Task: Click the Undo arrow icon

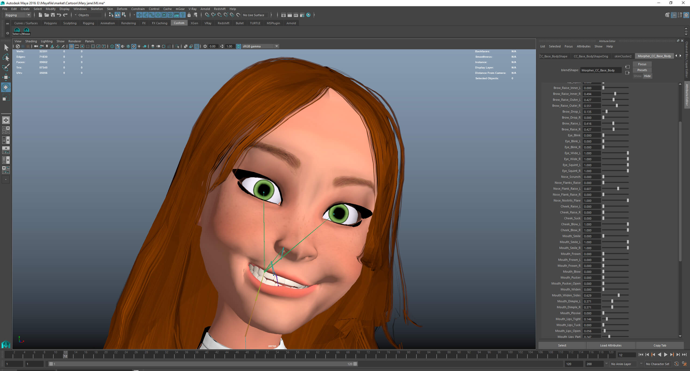Action: (x=59, y=15)
